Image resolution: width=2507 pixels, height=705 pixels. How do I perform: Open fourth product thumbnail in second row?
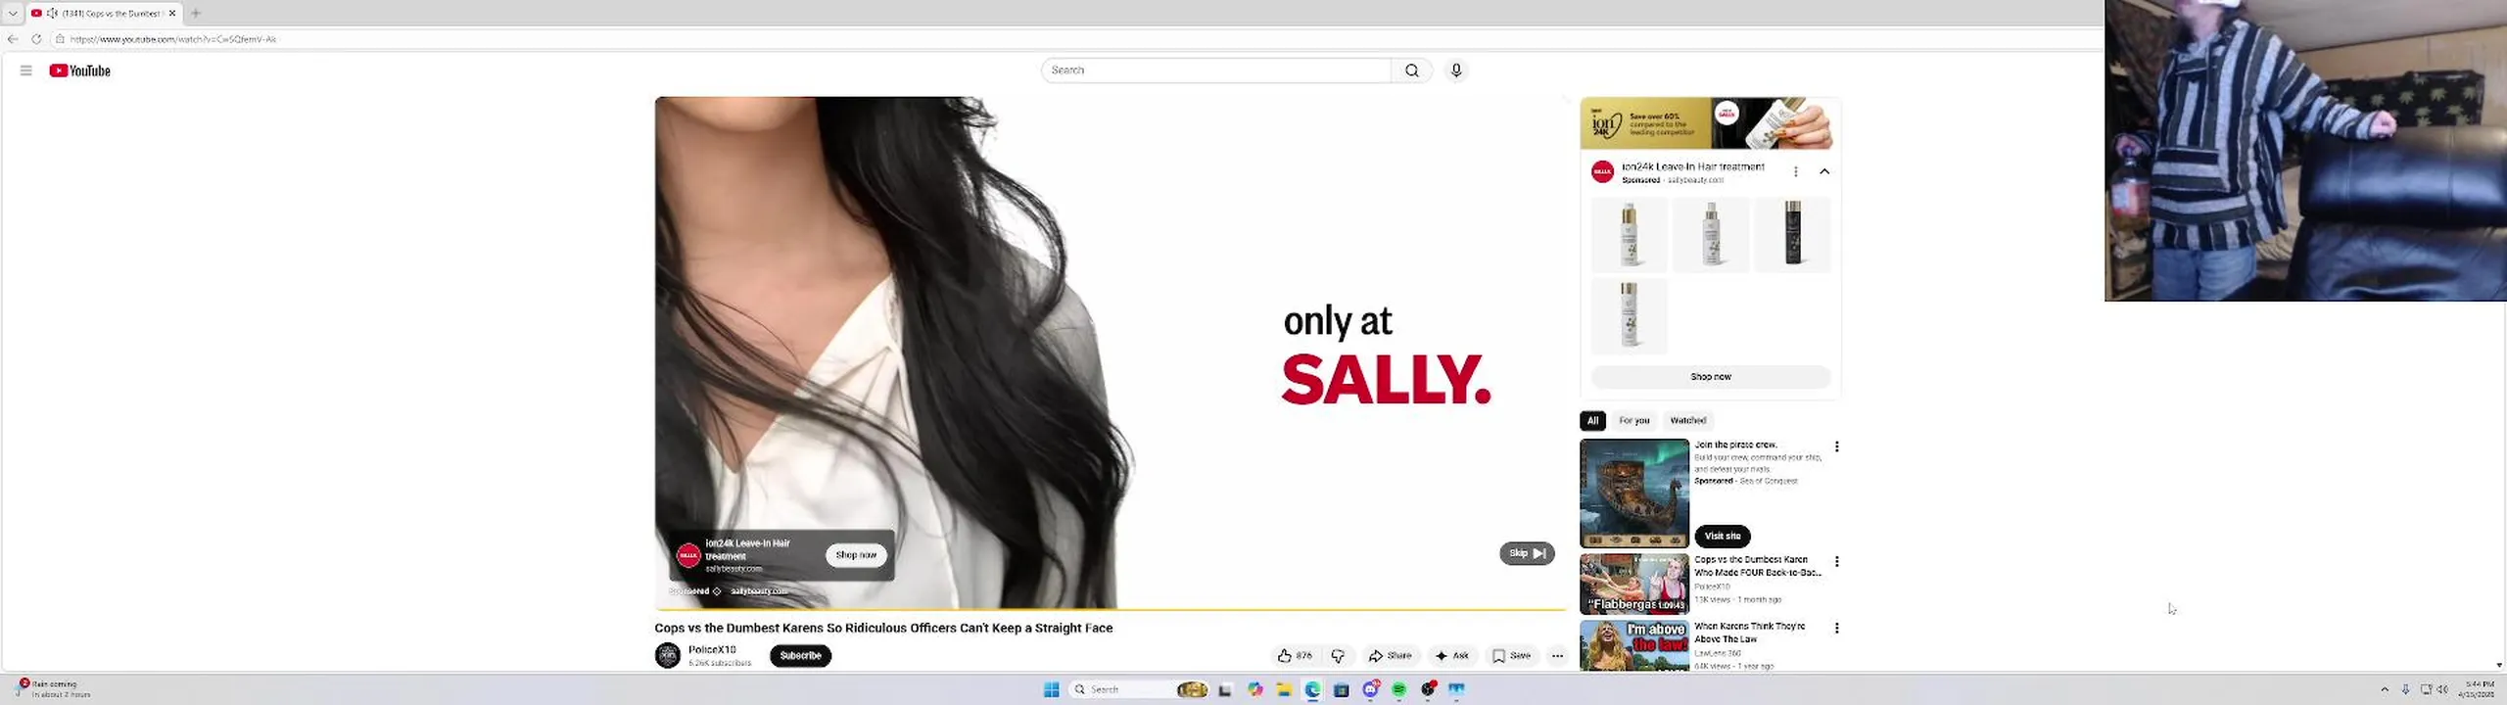1629,316
